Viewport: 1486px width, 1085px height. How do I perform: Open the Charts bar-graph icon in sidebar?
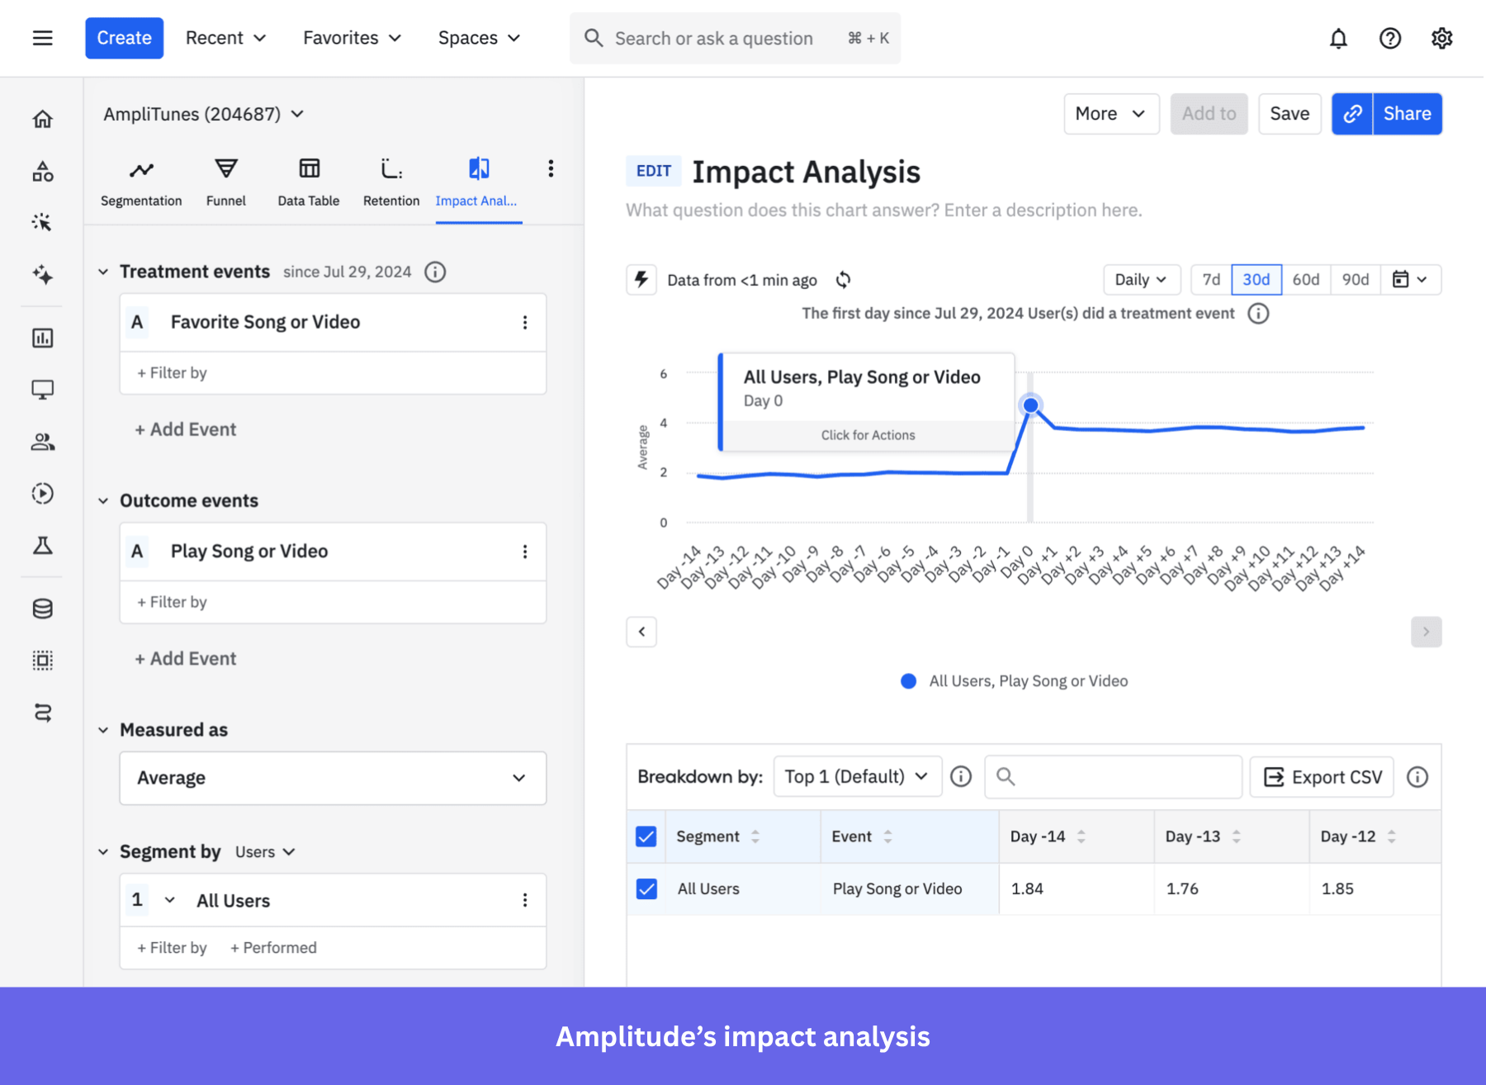[42, 337]
